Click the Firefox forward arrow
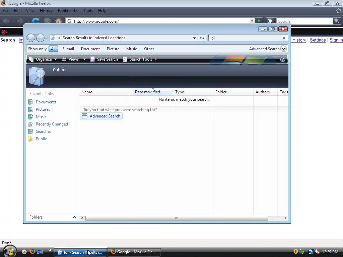Image resolution: width=343 pixels, height=257 pixels. coord(20,21)
